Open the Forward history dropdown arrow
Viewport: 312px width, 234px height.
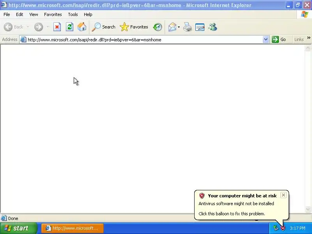[48, 27]
